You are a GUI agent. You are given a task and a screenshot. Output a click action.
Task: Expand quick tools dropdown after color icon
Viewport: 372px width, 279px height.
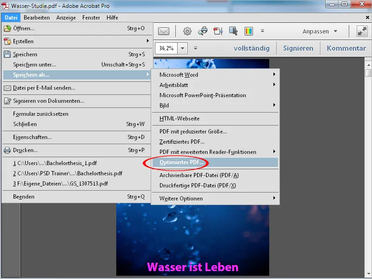tap(262, 31)
